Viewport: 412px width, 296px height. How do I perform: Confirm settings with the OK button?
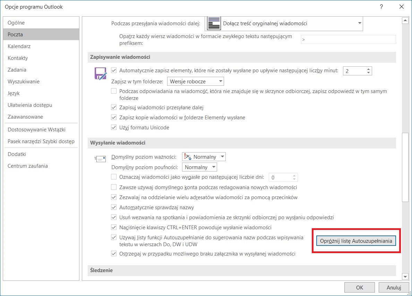[x=359, y=287]
